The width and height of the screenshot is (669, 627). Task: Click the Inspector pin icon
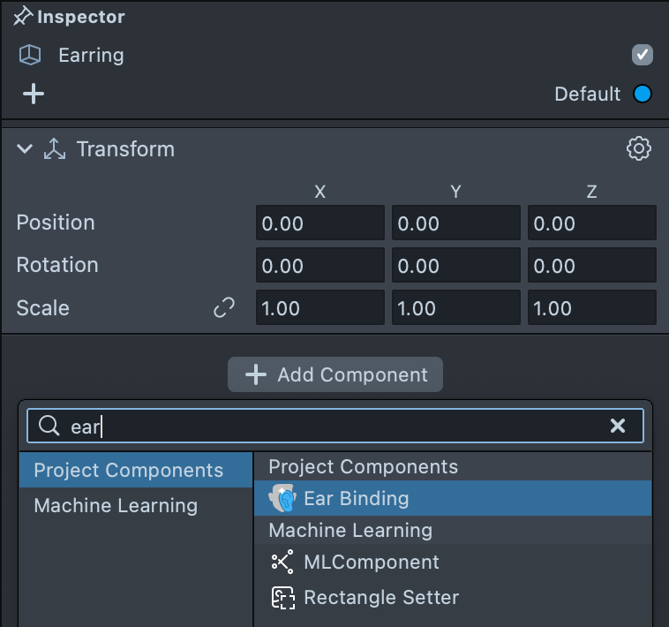point(23,17)
